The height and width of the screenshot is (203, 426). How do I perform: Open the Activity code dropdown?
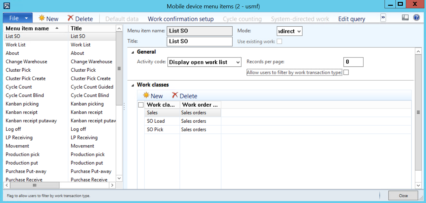(x=238, y=62)
